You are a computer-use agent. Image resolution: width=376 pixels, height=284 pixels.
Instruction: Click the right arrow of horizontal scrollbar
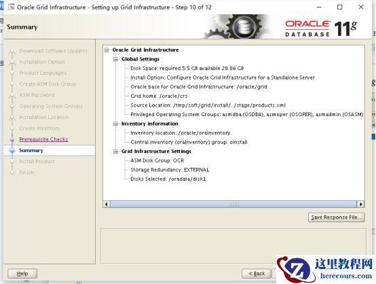pos(360,205)
